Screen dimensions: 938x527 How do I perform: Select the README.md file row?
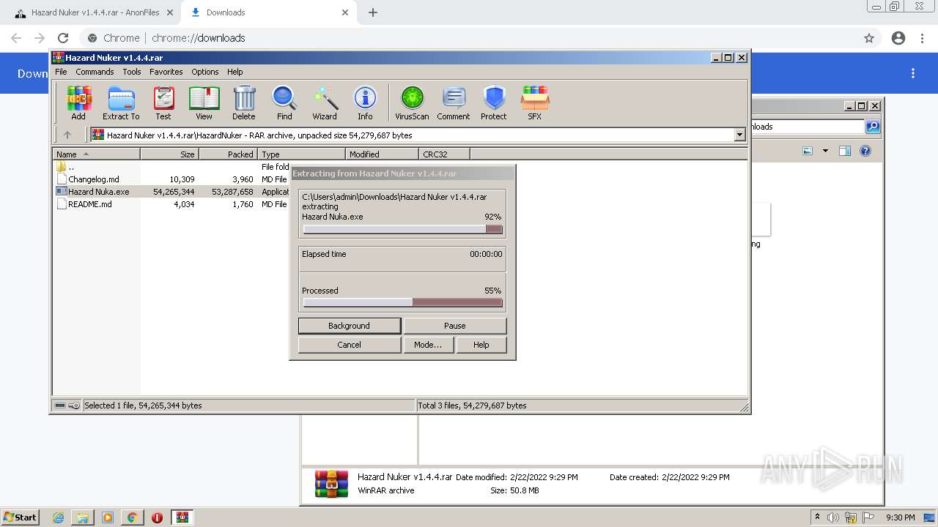(172, 204)
